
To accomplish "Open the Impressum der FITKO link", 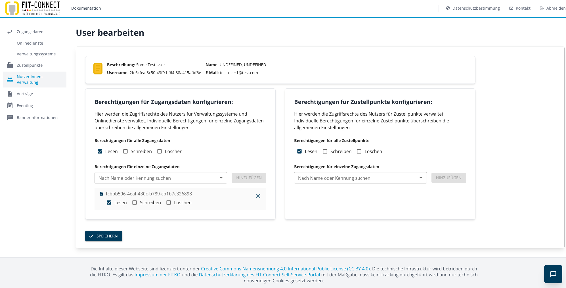I will tap(158, 275).
